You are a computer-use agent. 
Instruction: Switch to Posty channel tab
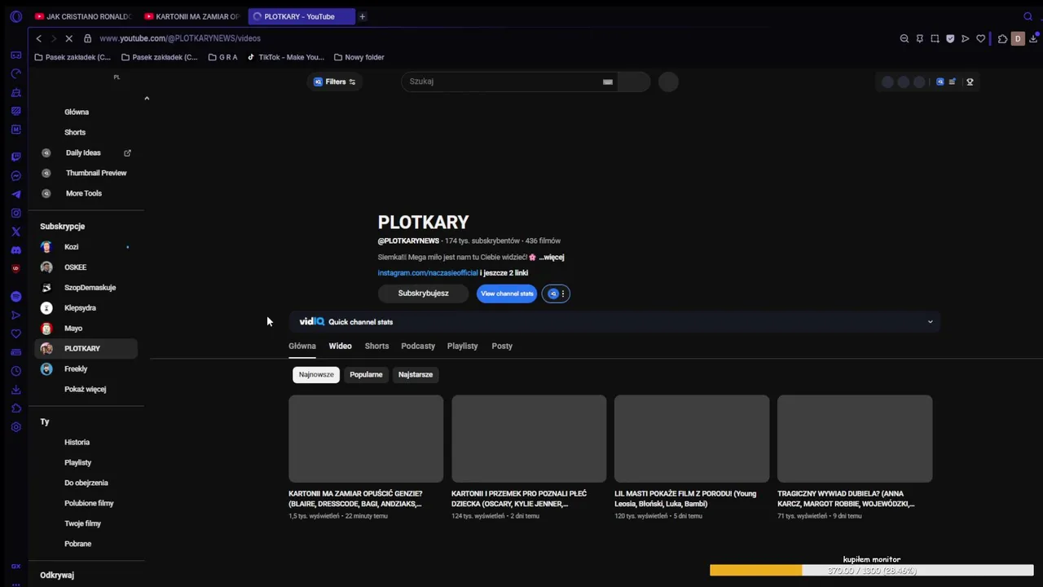pos(502,346)
